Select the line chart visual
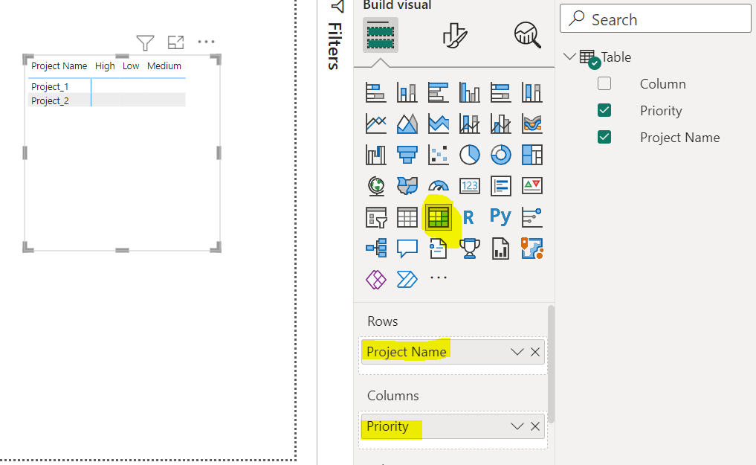Screen dimensions: 756x465 [x=375, y=124]
